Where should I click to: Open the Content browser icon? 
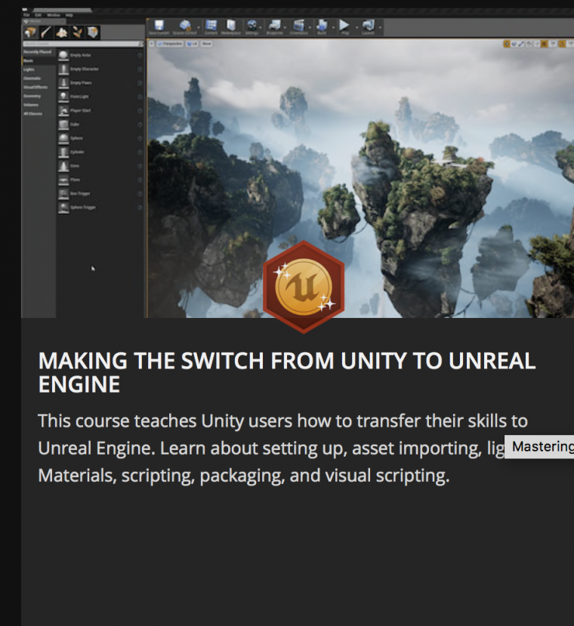coord(211,26)
